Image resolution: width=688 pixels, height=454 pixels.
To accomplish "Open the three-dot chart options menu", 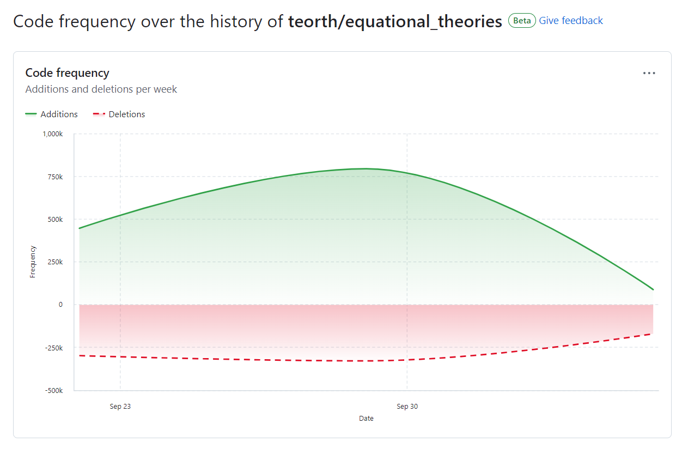I will pos(649,73).
